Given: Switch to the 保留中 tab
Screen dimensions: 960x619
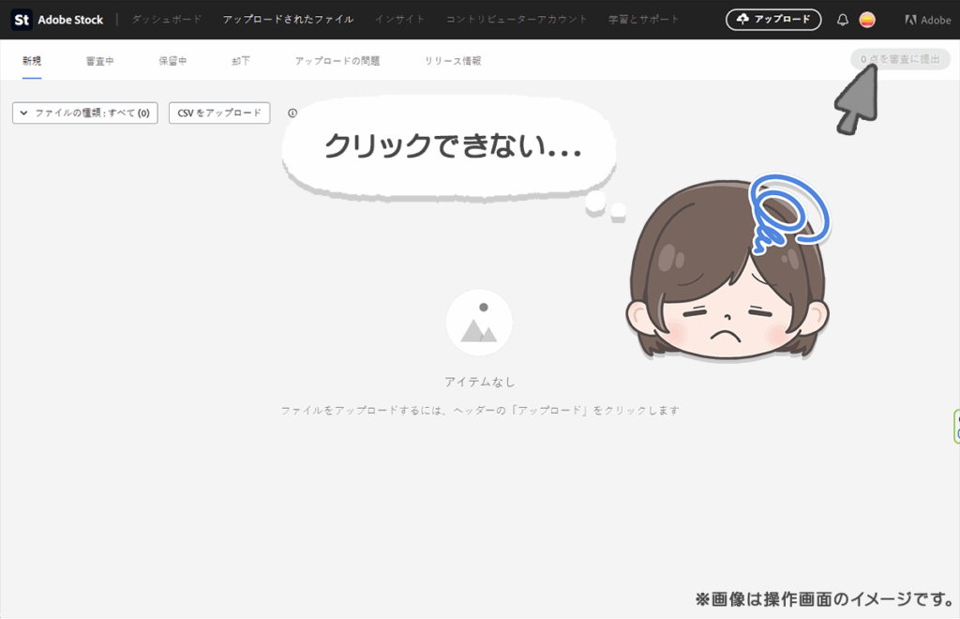Looking at the screenshot, I should pyautogui.click(x=172, y=61).
